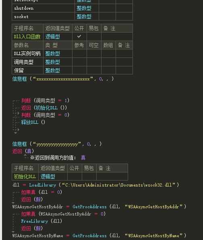Click 判断 (调用类型 = 0) statement
This screenshot has width=203, height=240.
pyautogui.click(x=45, y=115)
